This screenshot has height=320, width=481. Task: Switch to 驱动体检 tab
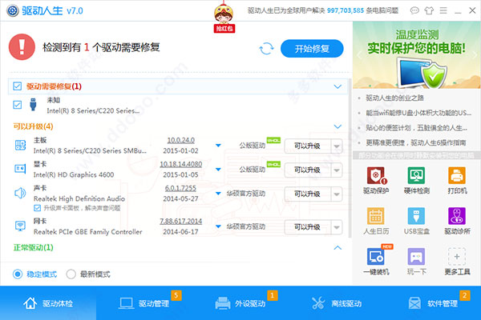click(48, 303)
